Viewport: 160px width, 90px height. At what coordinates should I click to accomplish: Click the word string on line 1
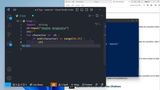pyautogui.click(x=43, y=25)
